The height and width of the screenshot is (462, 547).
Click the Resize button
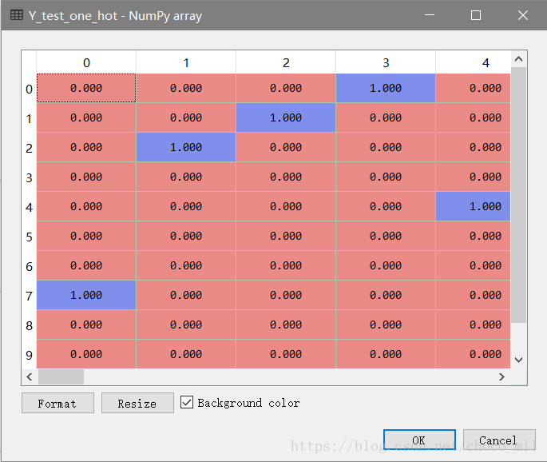[x=137, y=403]
